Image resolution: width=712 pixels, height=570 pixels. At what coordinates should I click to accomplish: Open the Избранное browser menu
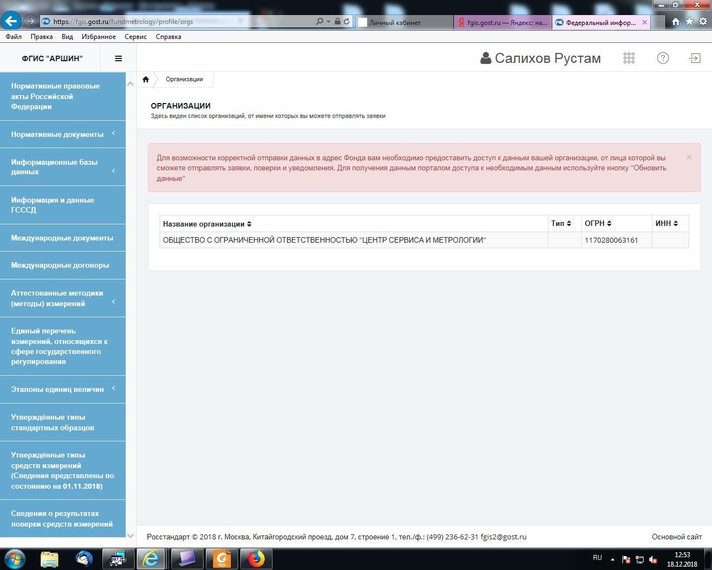98,37
